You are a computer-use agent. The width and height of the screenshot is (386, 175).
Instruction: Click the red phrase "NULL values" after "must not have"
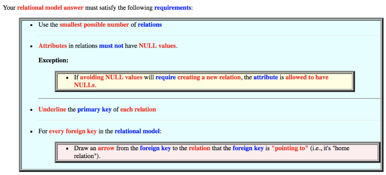point(157,46)
